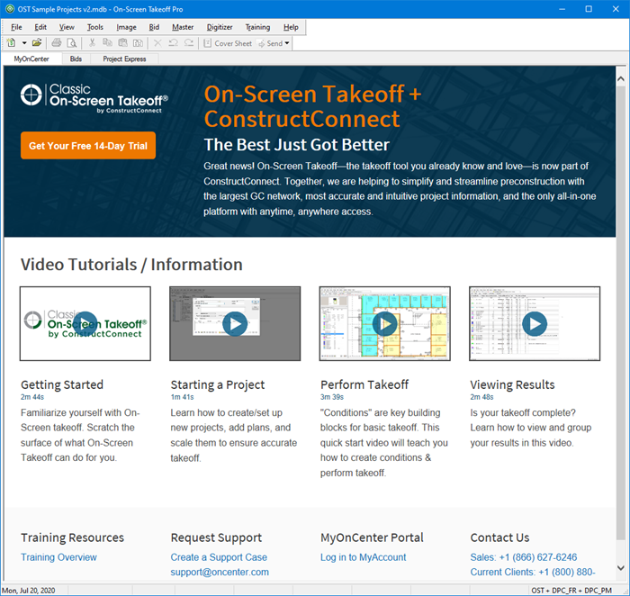Click the scrollbar down arrow
This screenshot has height=596, width=630.
click(x=621, y=568)
